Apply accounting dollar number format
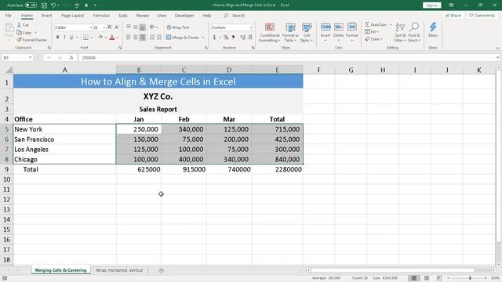The width and height of the screenshot is (502, 282). pyautogui.click(x=214, y=38)
